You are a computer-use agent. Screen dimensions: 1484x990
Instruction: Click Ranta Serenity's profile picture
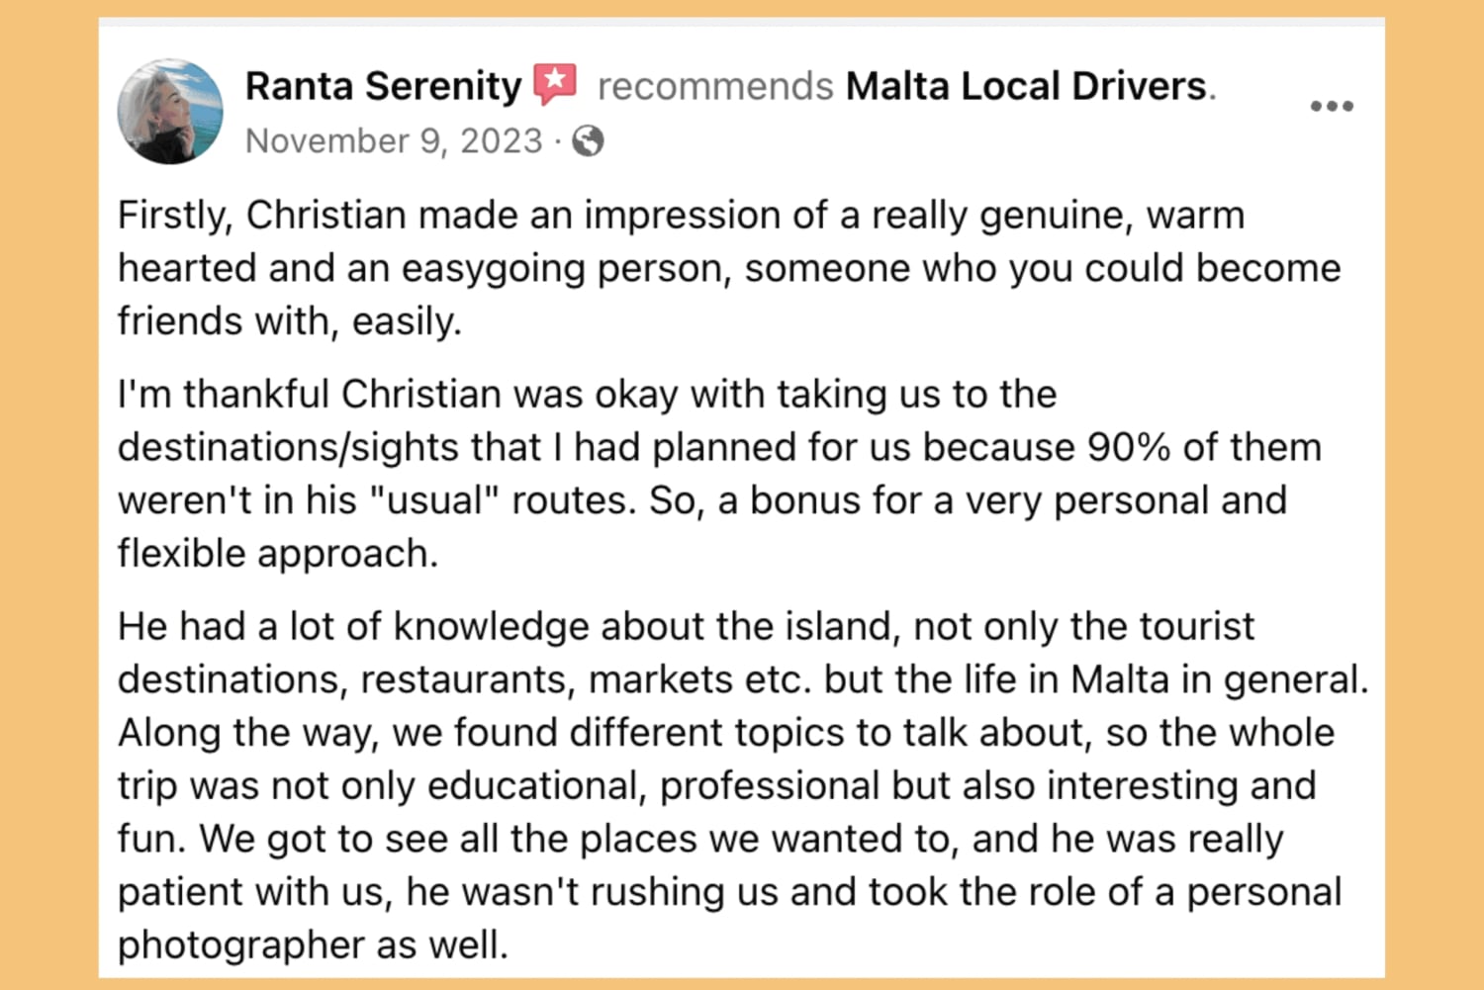click(170, 110)
